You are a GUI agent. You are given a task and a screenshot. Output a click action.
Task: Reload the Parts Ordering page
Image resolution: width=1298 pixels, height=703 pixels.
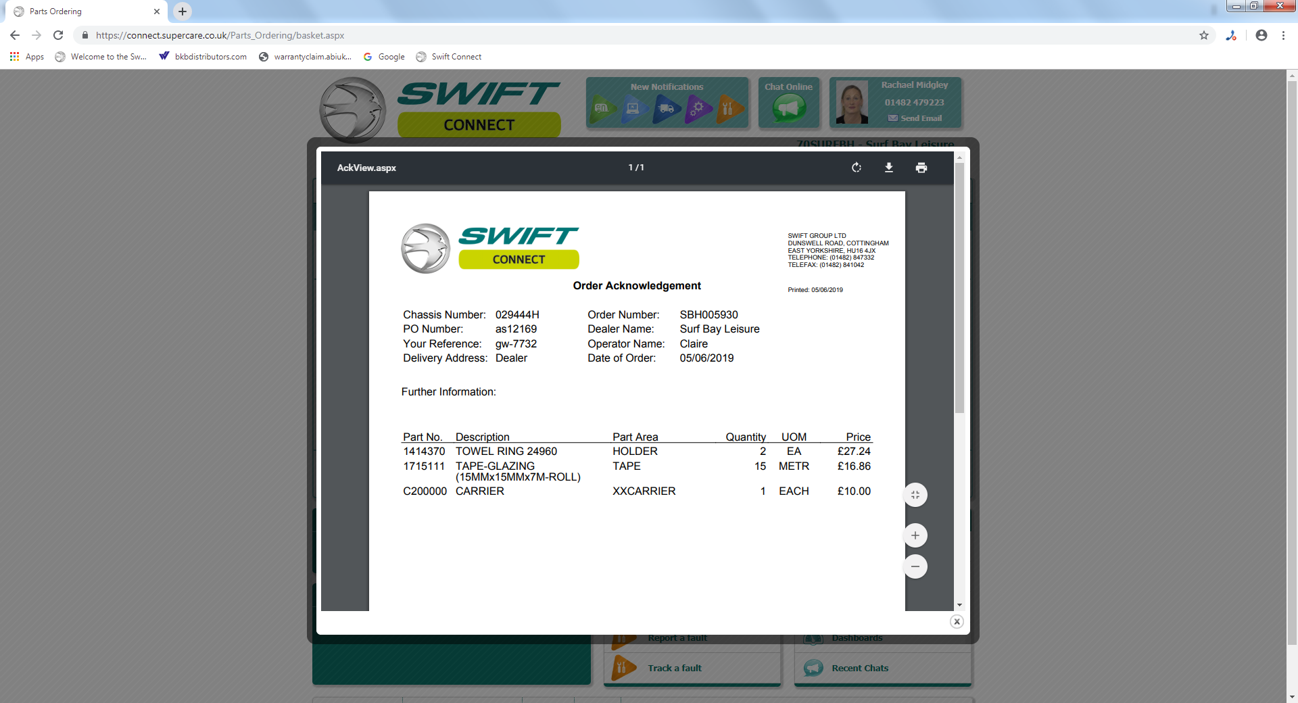click(58, 35)
